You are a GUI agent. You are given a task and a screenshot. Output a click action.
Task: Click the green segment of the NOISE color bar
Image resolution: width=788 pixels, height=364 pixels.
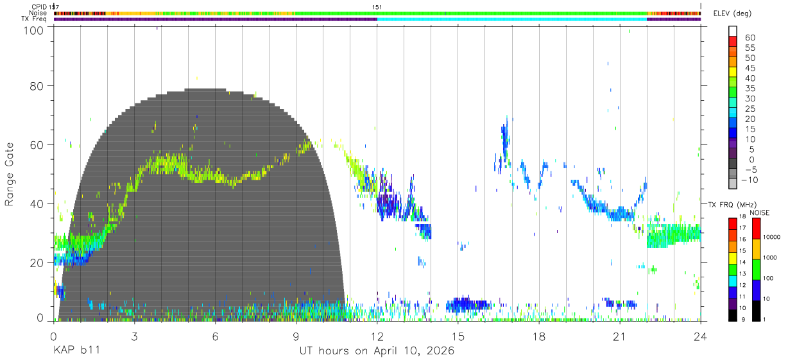[757, 270]
